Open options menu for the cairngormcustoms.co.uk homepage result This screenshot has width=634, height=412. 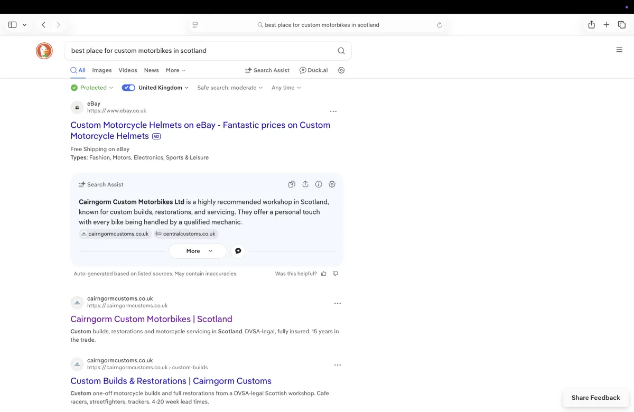(x=338, y=303)
